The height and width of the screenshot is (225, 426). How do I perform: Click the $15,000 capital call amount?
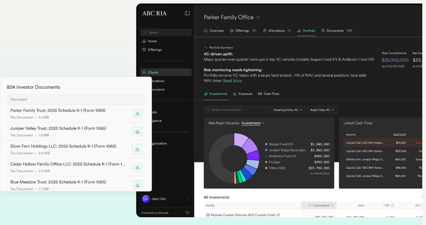pos(401,143)
